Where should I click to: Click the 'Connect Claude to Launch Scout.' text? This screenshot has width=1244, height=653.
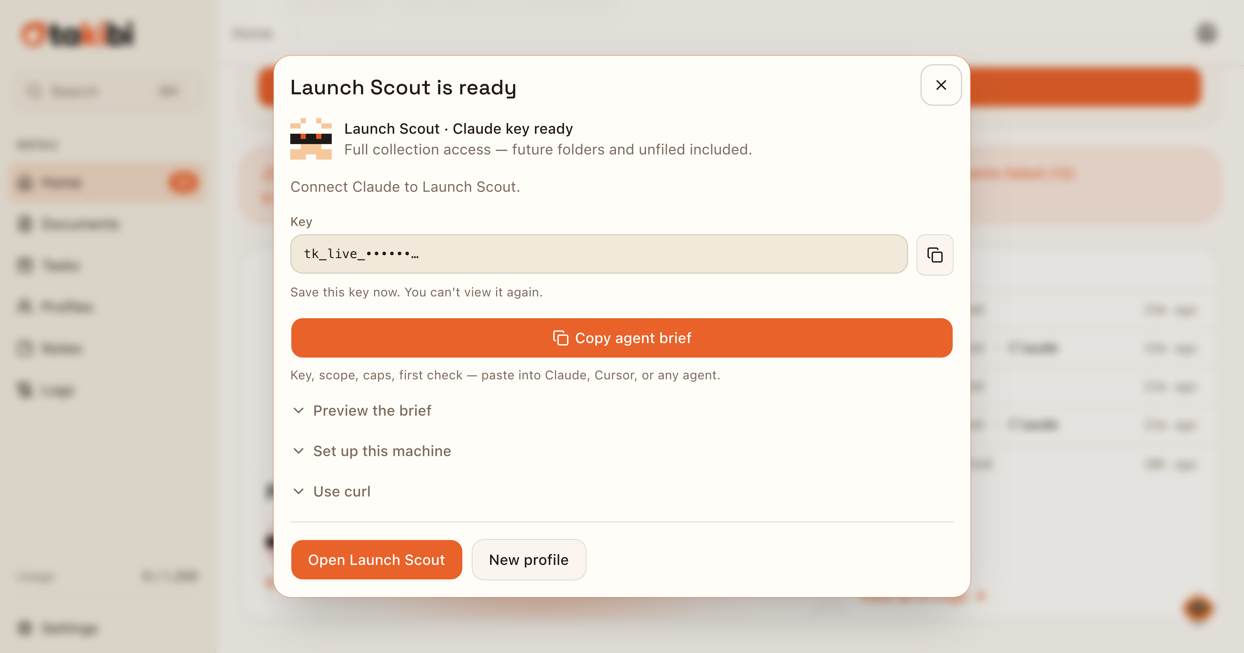click(x=405, y=187)
